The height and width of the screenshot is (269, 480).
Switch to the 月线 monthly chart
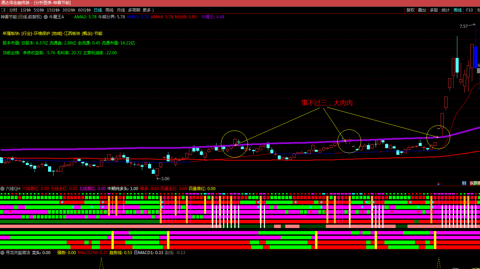click(x=121, y=10)
